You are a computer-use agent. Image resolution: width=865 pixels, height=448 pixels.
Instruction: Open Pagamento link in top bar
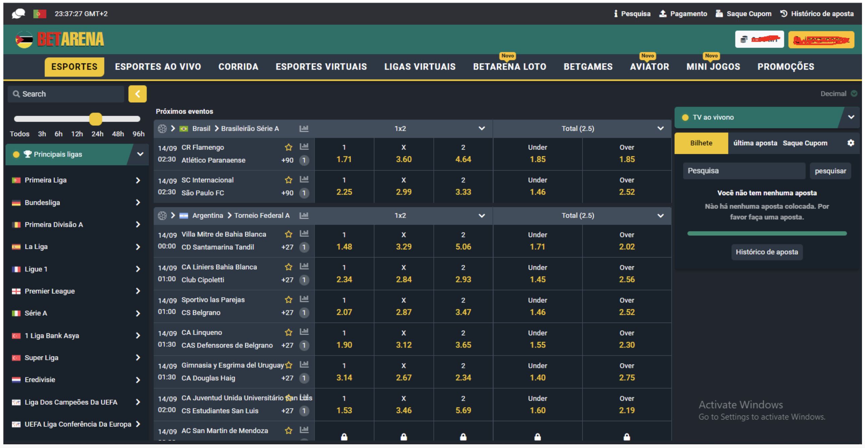[683, 14]
